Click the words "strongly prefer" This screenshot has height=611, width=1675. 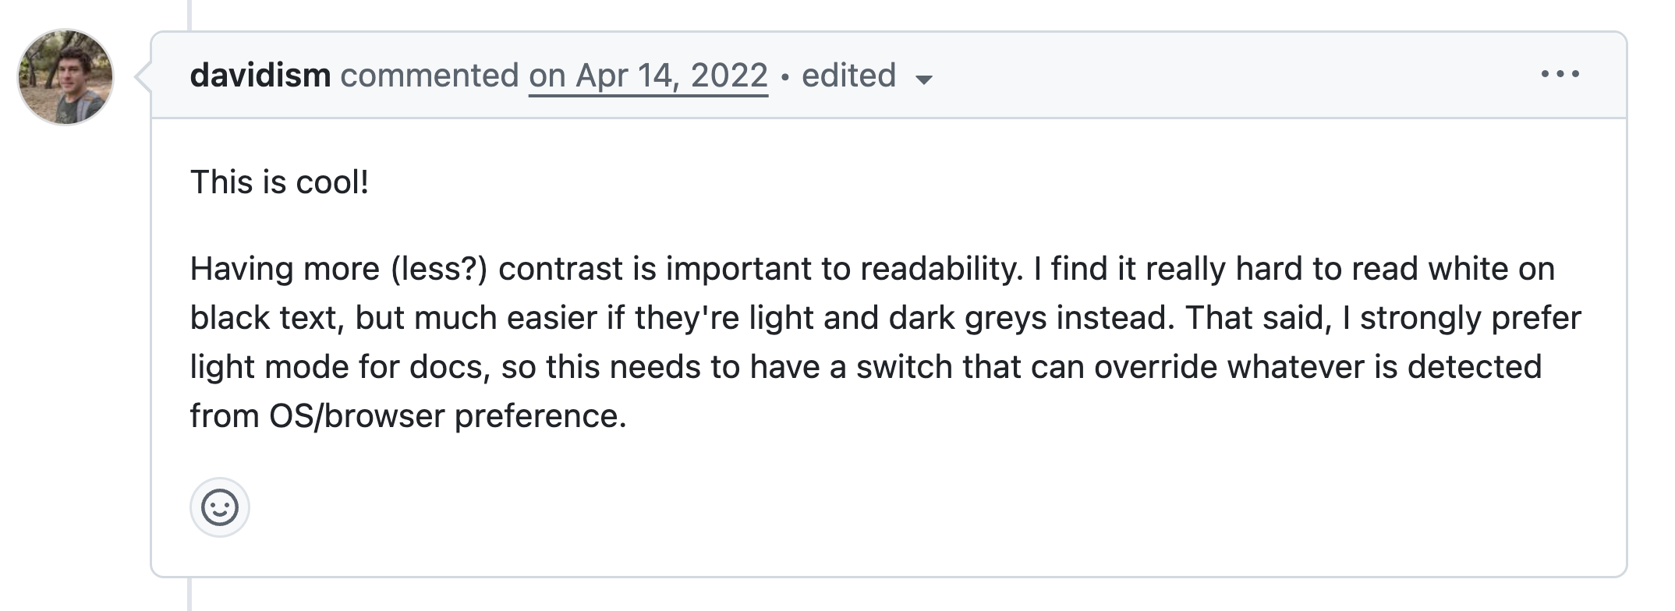click(x=1471, y=318)
